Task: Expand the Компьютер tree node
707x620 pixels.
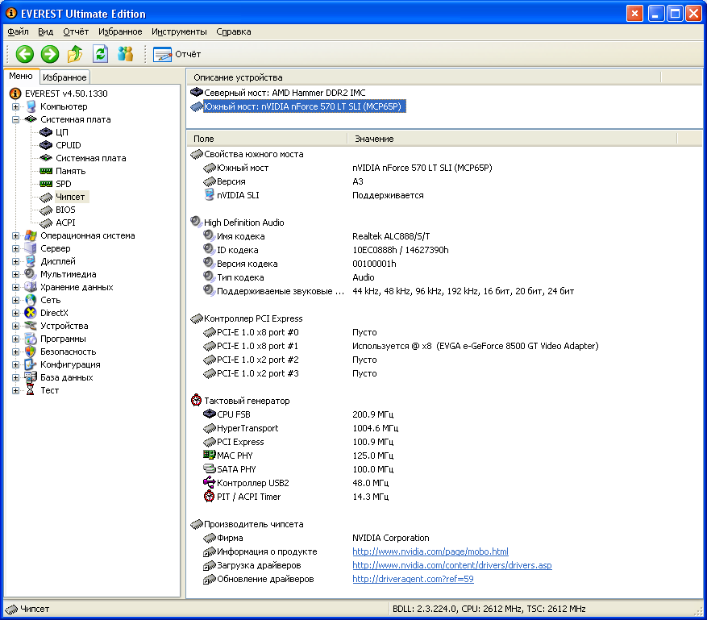Action: [x=15, y=107]
